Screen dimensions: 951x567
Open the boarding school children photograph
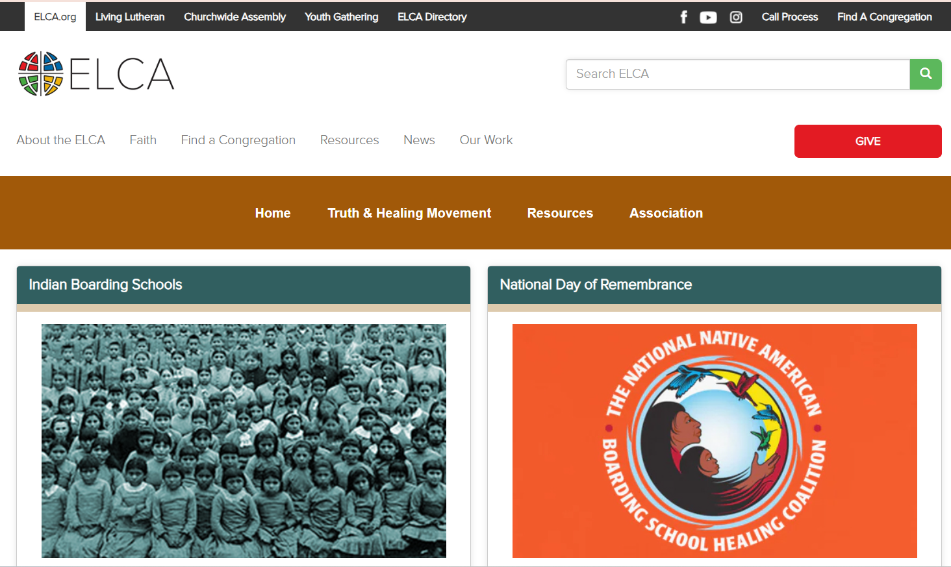244,441
